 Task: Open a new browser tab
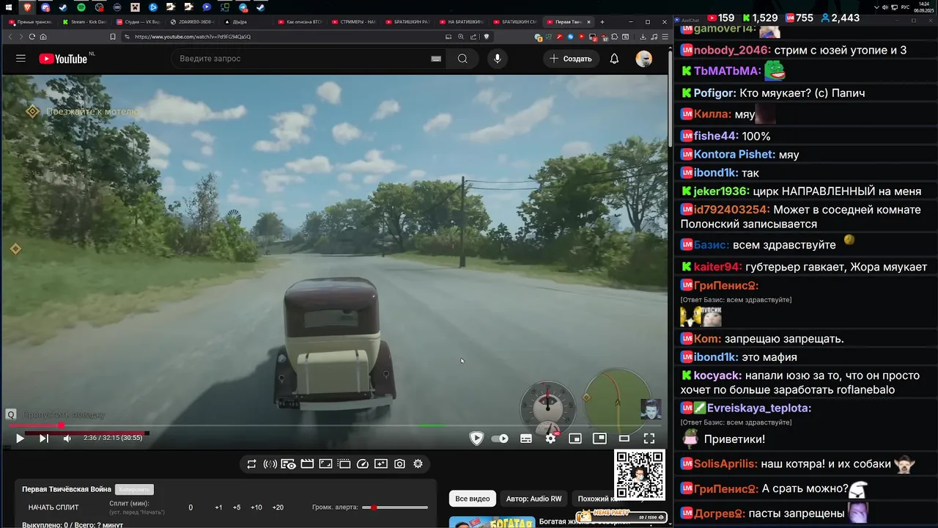[x=602, y=22]
